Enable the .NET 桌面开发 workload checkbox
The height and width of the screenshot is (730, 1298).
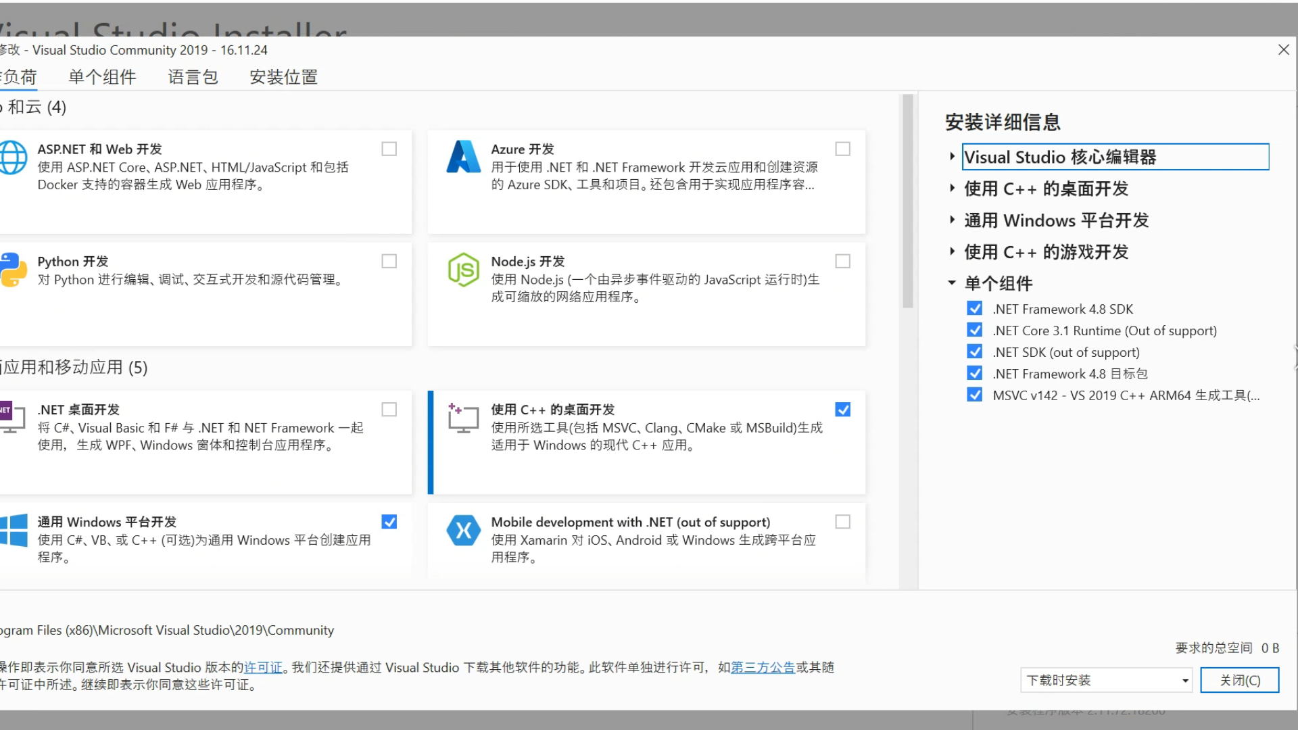point(389,410)
